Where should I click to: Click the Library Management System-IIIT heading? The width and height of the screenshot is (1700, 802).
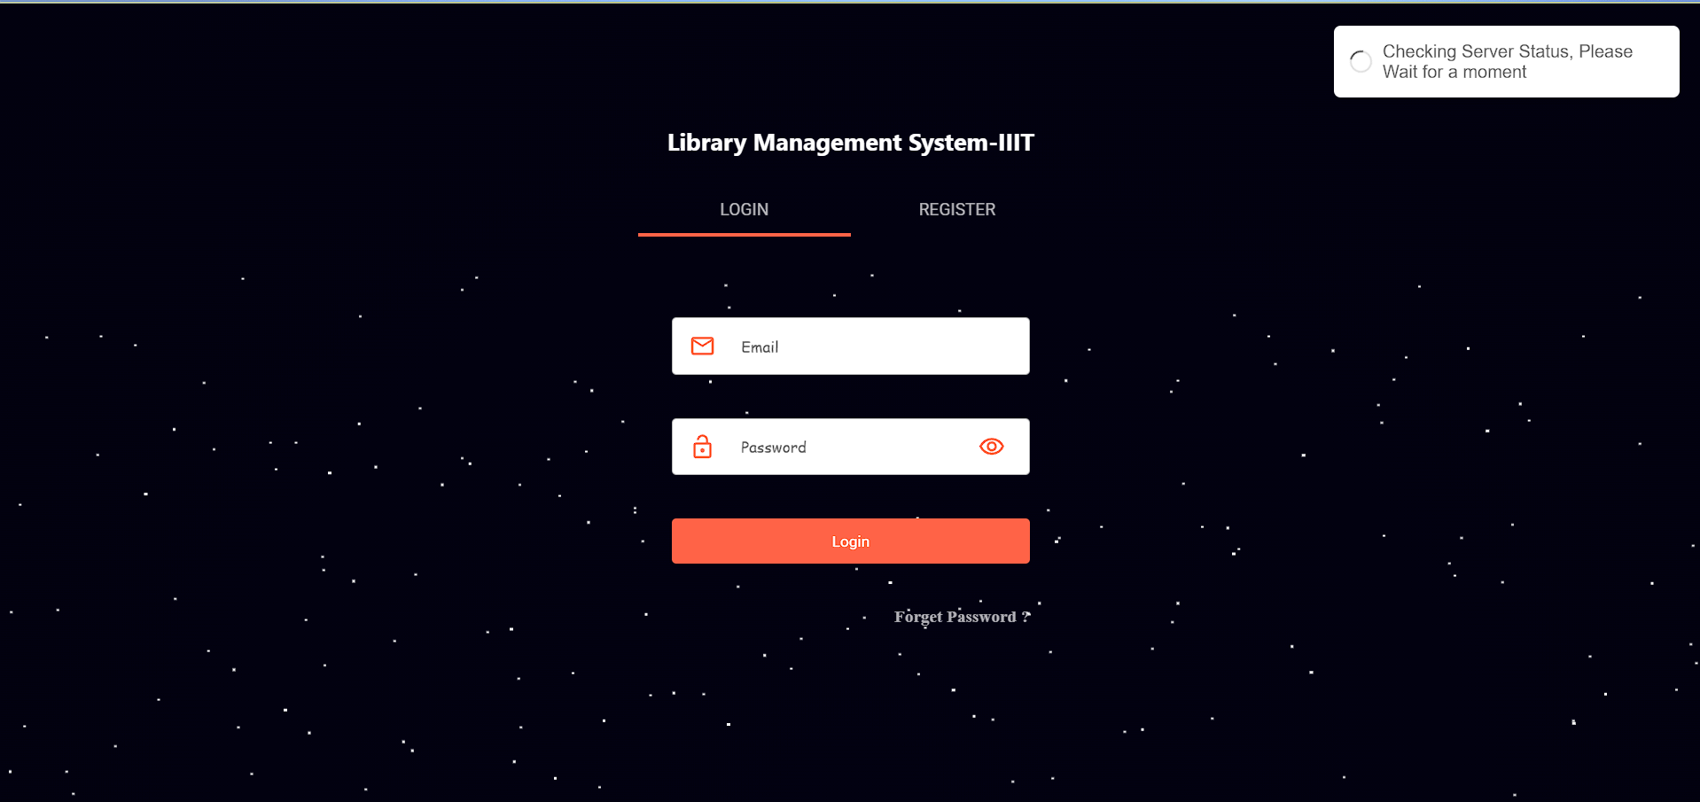tap(850, 143)
